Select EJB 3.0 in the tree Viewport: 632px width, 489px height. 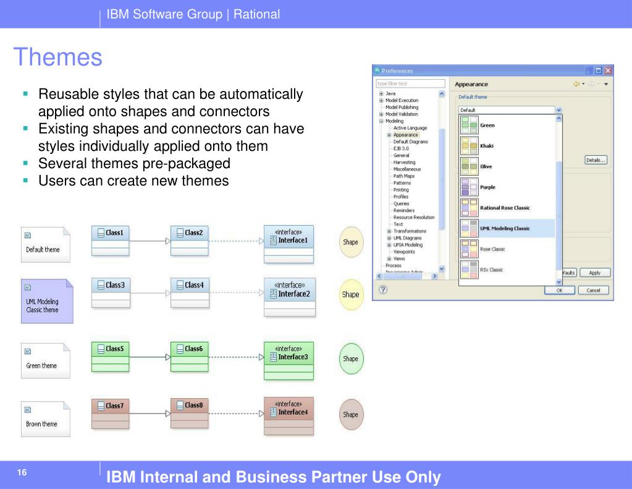click(401, 148)
